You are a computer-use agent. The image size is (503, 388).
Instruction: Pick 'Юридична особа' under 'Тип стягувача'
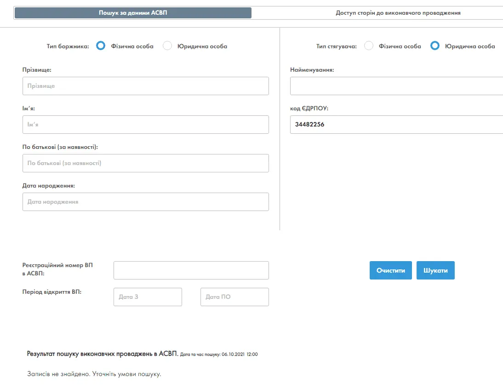click(x=435, y=46)
